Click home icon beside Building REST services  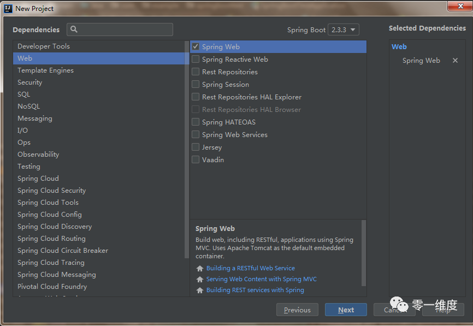pos(200,290)
